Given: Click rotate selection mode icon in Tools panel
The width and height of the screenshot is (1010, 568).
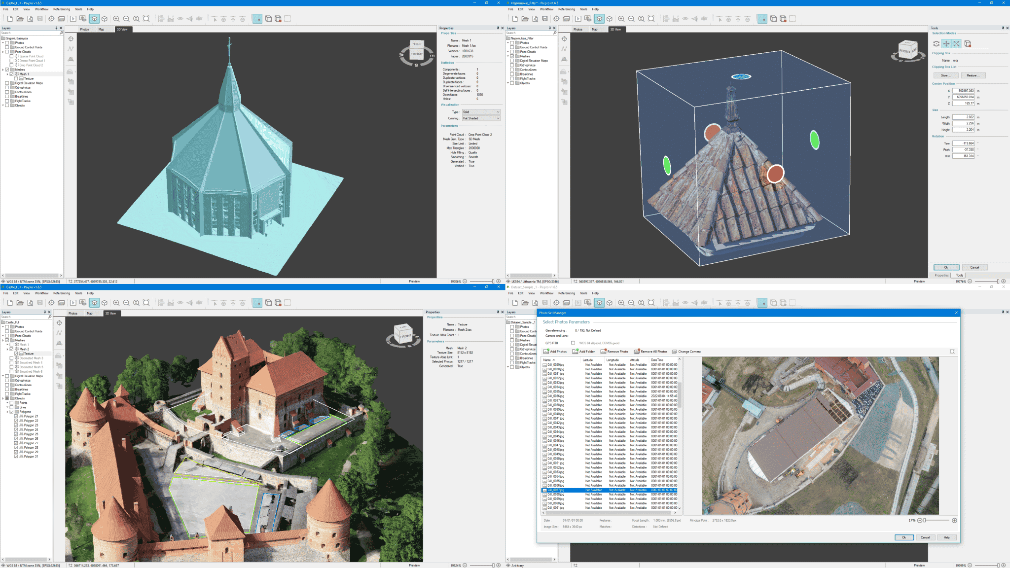Looking at the screenshot, I should coord(937,44).
